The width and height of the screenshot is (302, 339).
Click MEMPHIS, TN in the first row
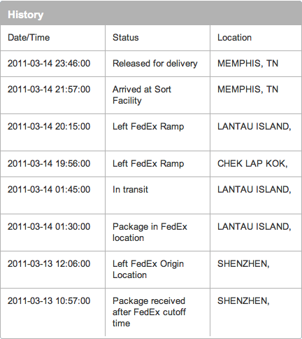pyautogui.click(x=247, y=64)
